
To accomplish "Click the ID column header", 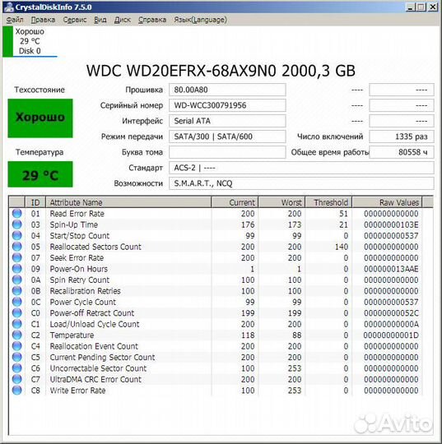I will [35, 202].
